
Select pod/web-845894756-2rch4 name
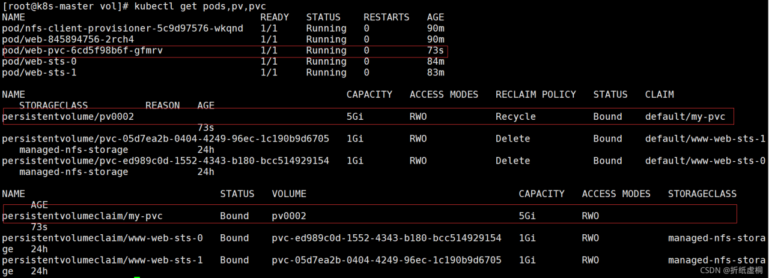coord(68,40)
